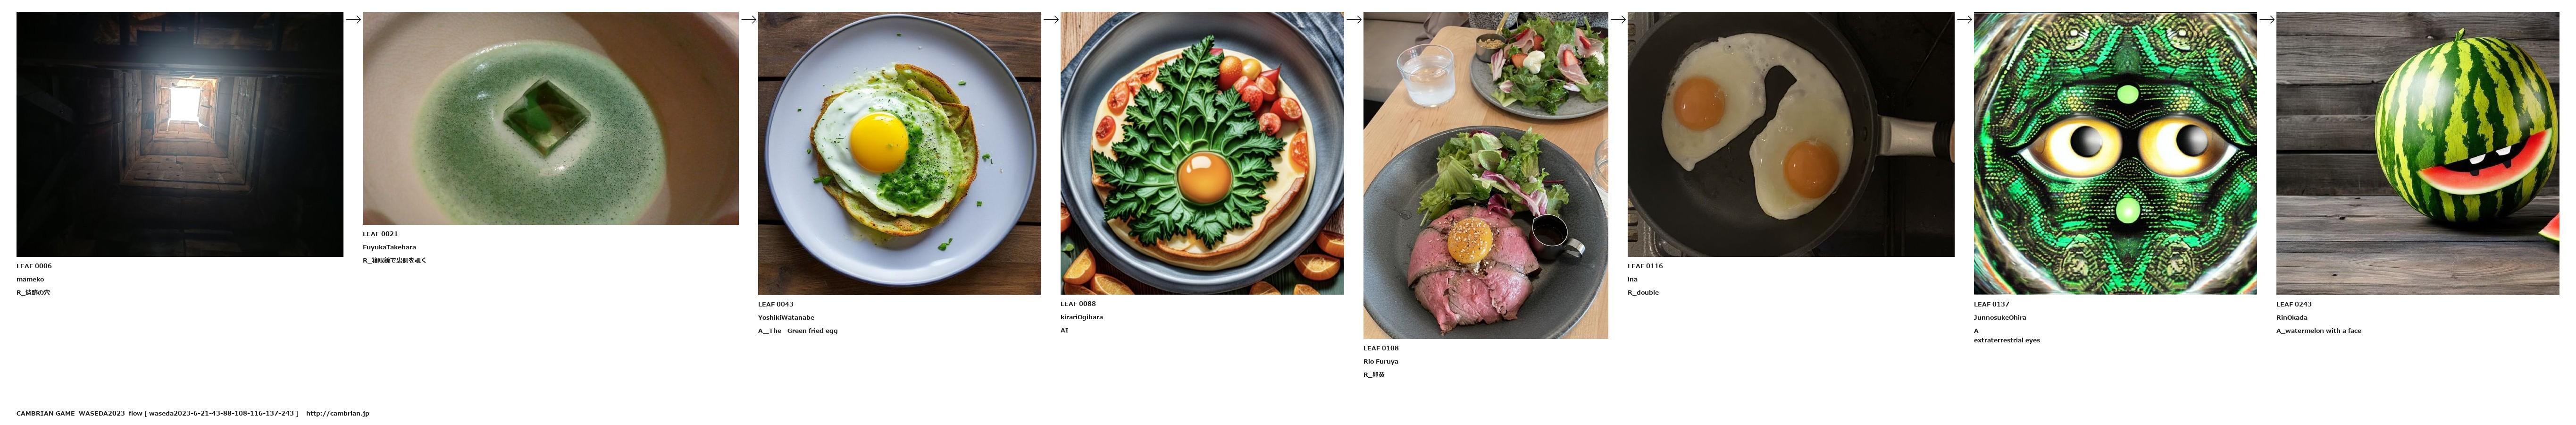Viewport: 2576px width, 425px height.
Task: Click the LEAF 0243 label
Action: coord(2294,304)
